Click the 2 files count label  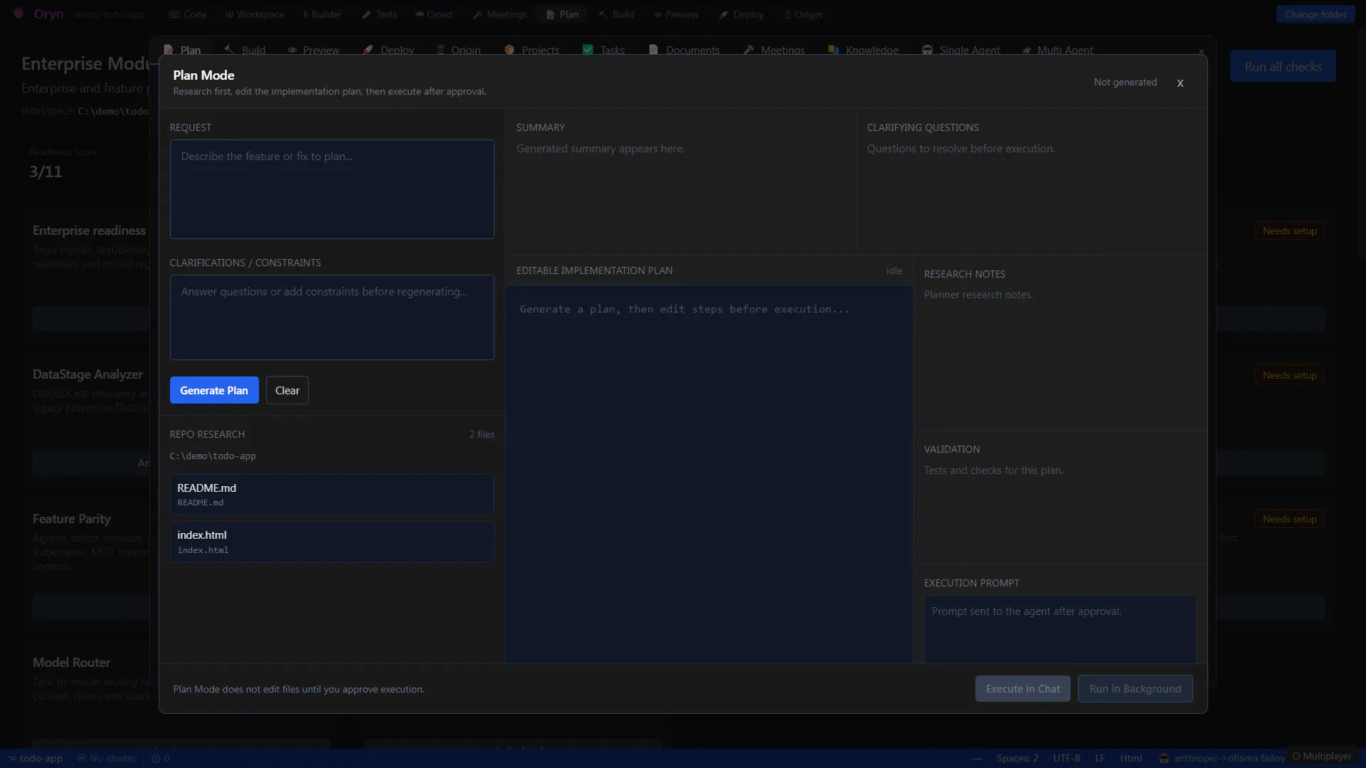pyautogui.click(x=482, y=434)
